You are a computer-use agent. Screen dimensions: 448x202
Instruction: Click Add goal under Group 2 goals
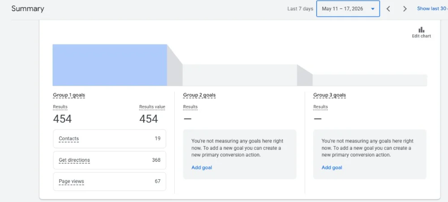click(202, 168)
